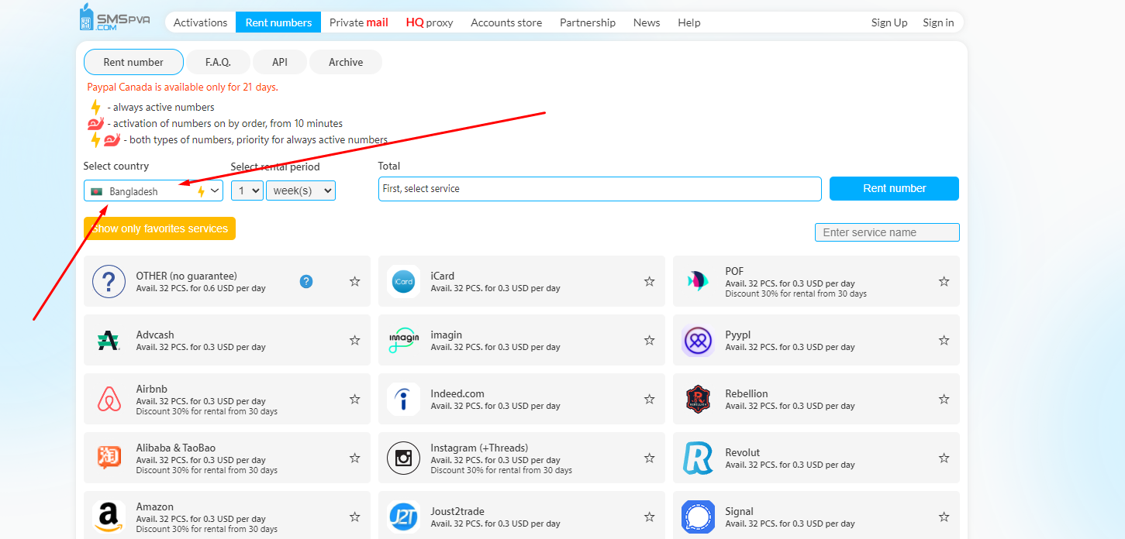
Task: Switch to the API tab
Action: pos(280,62)
